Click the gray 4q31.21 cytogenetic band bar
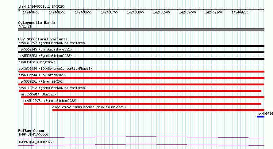The height and width of the screenshot is (149, 273). (x=141, y=30)
